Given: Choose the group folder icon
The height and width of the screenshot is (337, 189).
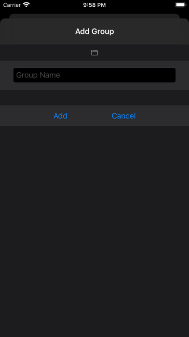Looking at the screenshot, I should (x=94, y=53).
